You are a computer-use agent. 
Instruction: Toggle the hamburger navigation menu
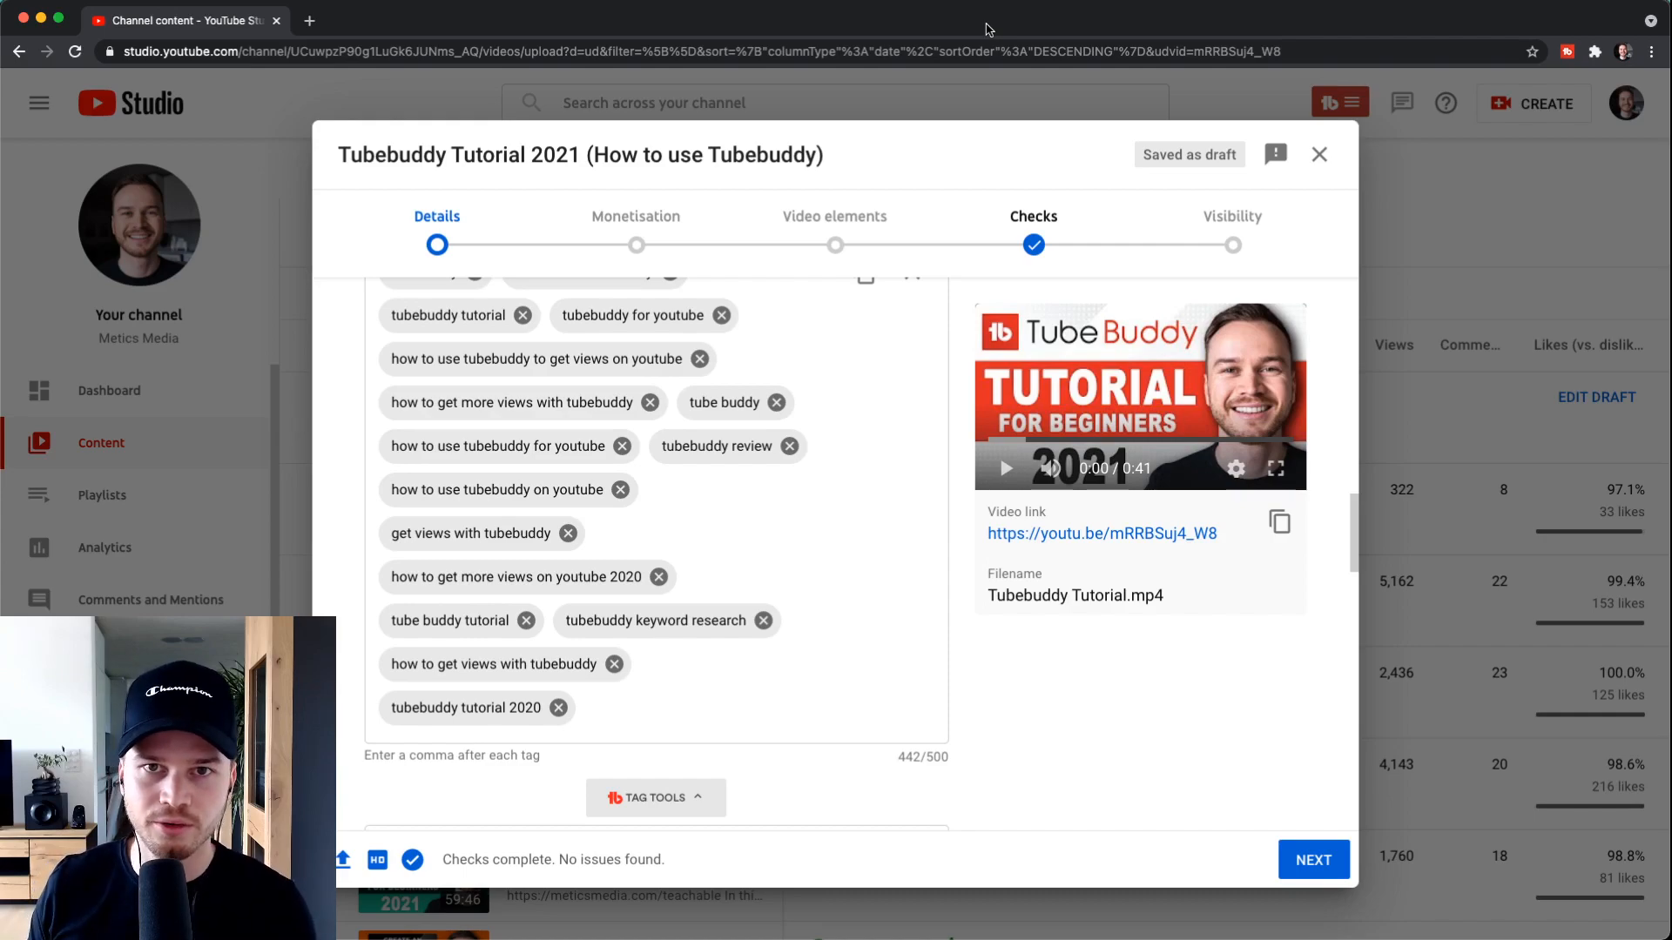click(39, 103)
